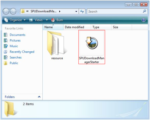150x120 pixels.
Task: Click the resource folder name
Action: (57, 58)
